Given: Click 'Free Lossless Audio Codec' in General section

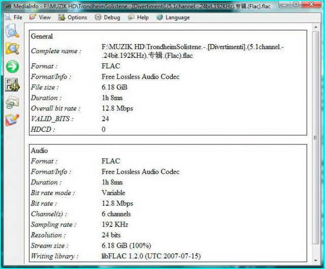Looking at the screenshot, I should [x=140, y=76].
